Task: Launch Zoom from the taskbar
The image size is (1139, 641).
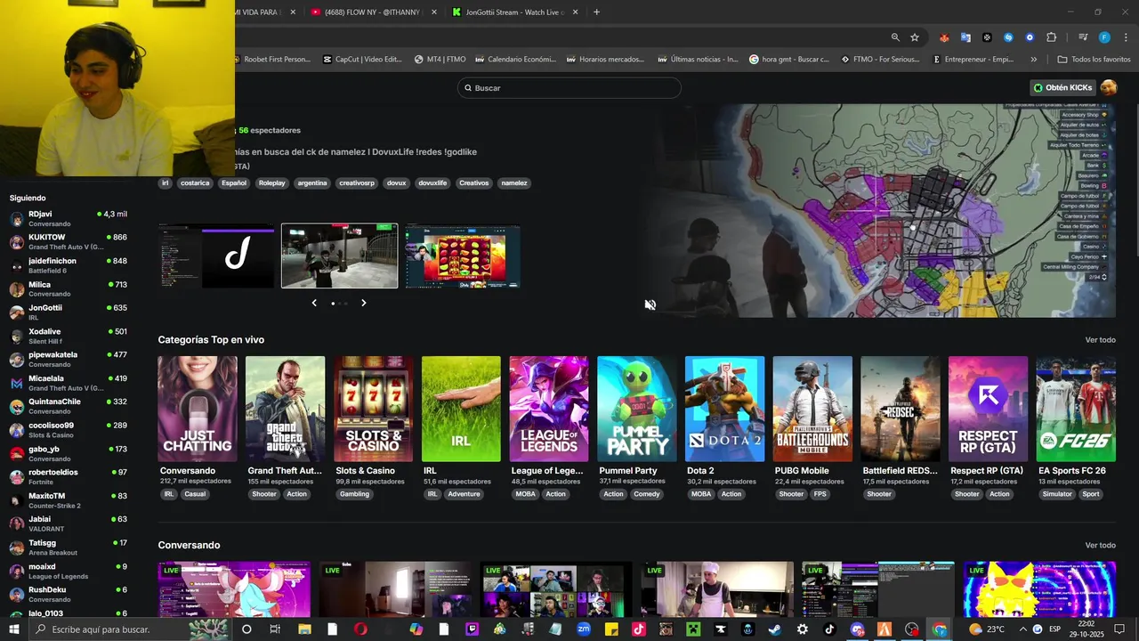Action: 583,629
